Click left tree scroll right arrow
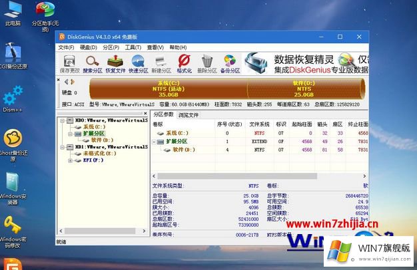417x270 pixels. tap(144, 231)
